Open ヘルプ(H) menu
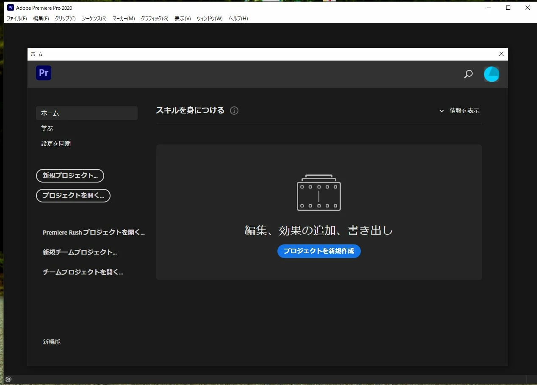537x385 pixels. pyautogui.click(x=238, y=19)
